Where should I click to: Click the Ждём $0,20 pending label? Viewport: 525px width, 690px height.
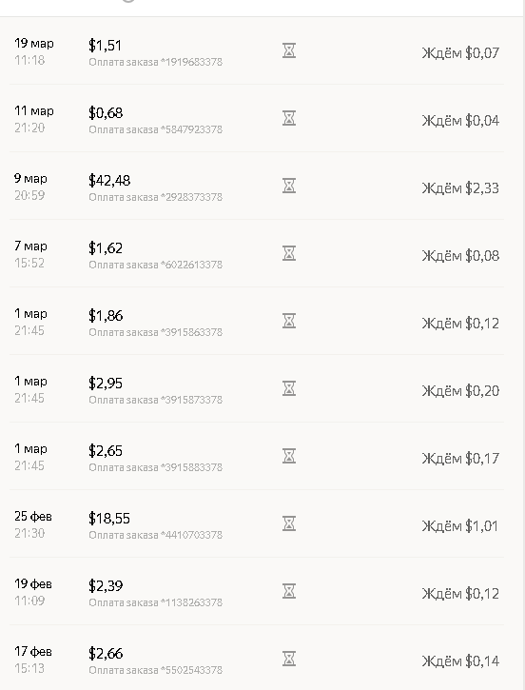click(x=460, y=391)
